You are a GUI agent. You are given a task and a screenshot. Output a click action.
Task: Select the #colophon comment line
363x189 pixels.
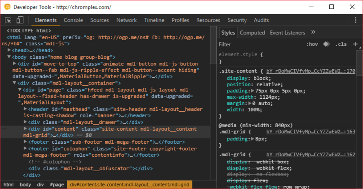(x=55, y=162)
